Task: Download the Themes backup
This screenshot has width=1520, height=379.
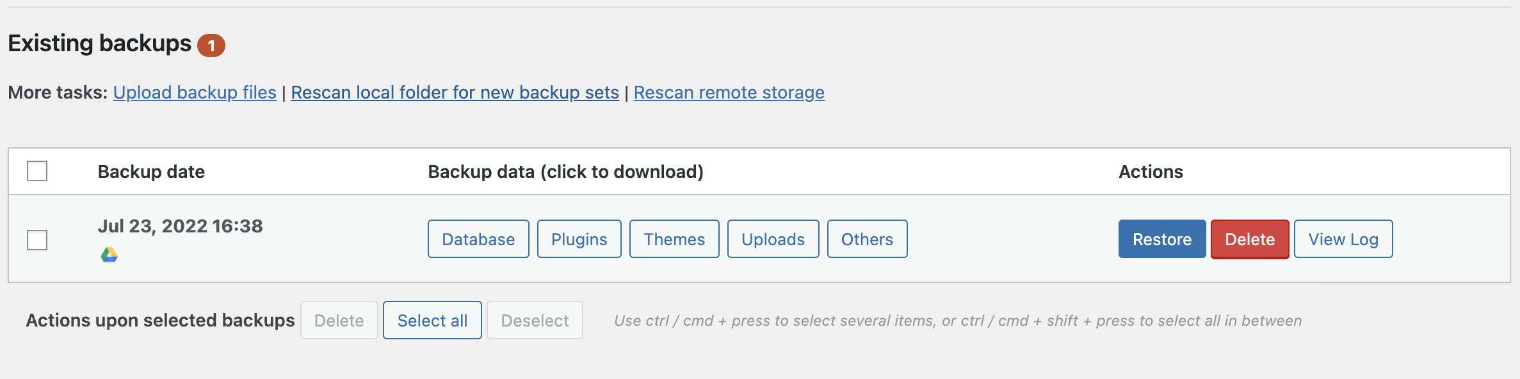Action: click(674, 239)
